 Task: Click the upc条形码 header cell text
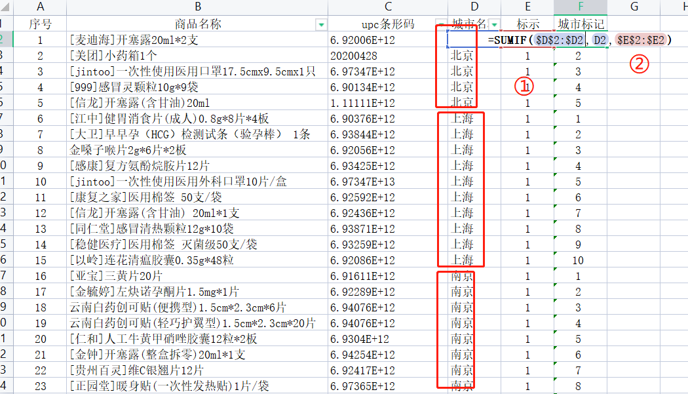click(x=388, y=24)
